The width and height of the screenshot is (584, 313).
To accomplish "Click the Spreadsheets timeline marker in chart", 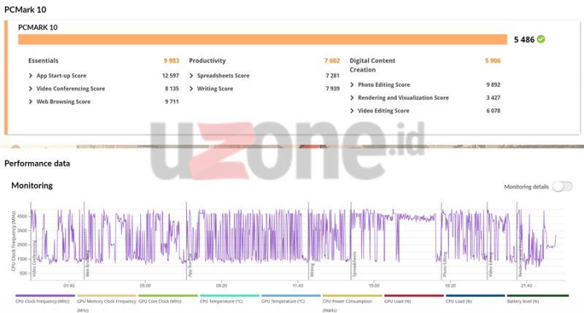I will 355,264.
